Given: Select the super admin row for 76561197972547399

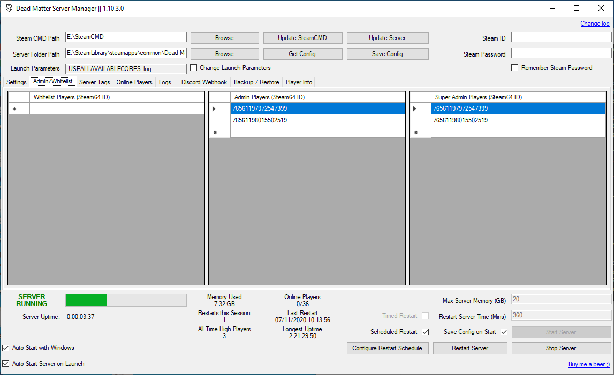Looking at the screenshot, I should (x=517, y=108).
